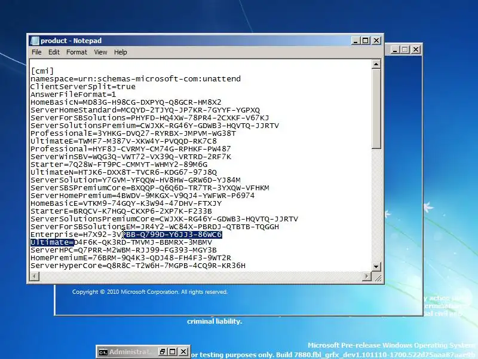Image resolution: width=478 pixels, height=359 pixels.
Task: Click the ServerForSBSolutions=PHYFD key line
Action: 150,118
